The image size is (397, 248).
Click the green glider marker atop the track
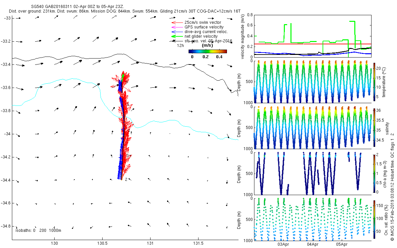123,76
